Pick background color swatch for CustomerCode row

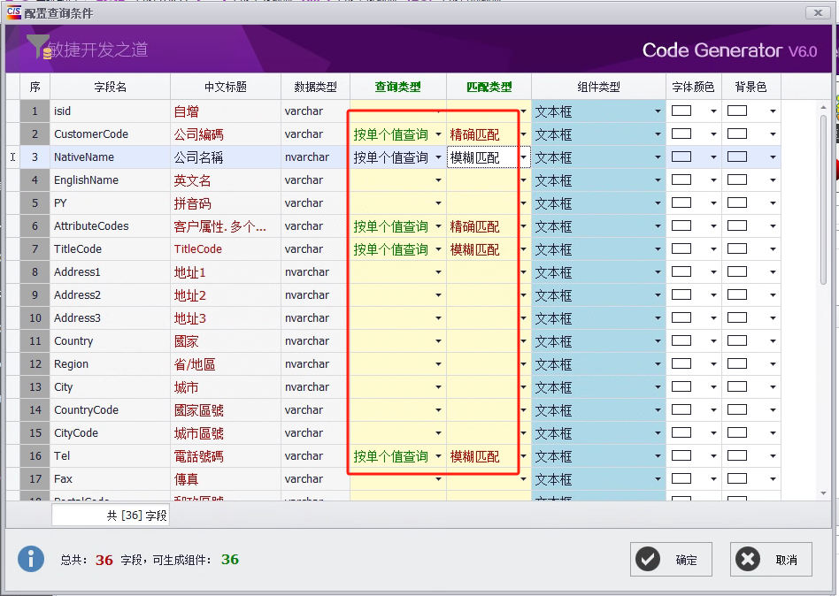[737, 134]
